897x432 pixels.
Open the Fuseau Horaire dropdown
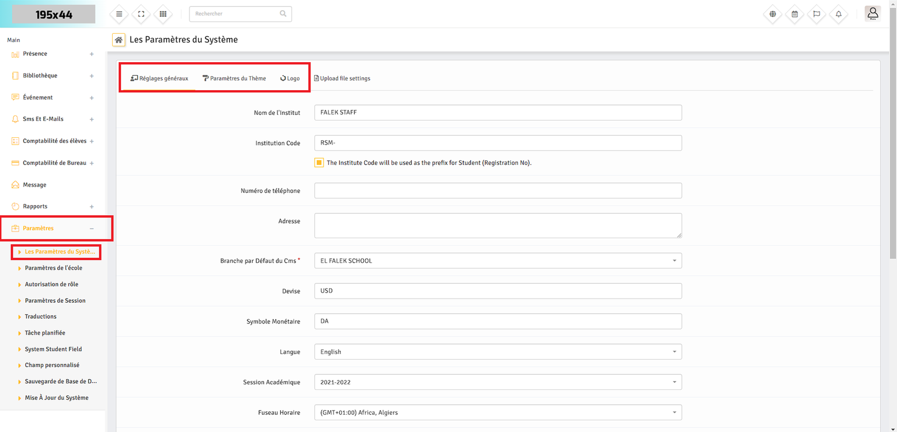pos(497,412)
